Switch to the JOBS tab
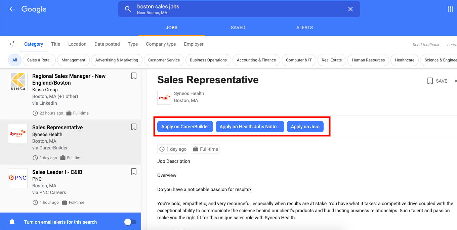This screenshot has width=457, height=230. tap(171, 28)
